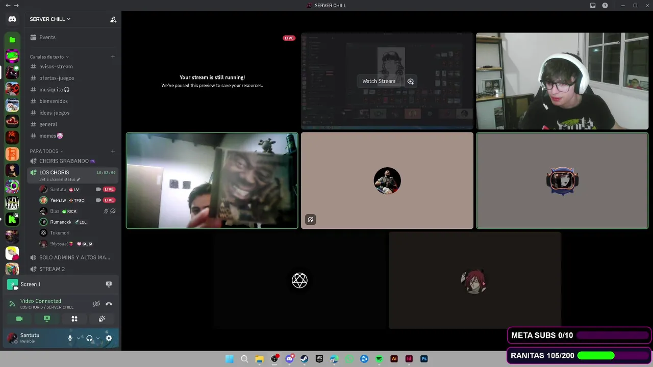Open the general text channel
This screenshot has height=367, width=653.
coord(73,124)
